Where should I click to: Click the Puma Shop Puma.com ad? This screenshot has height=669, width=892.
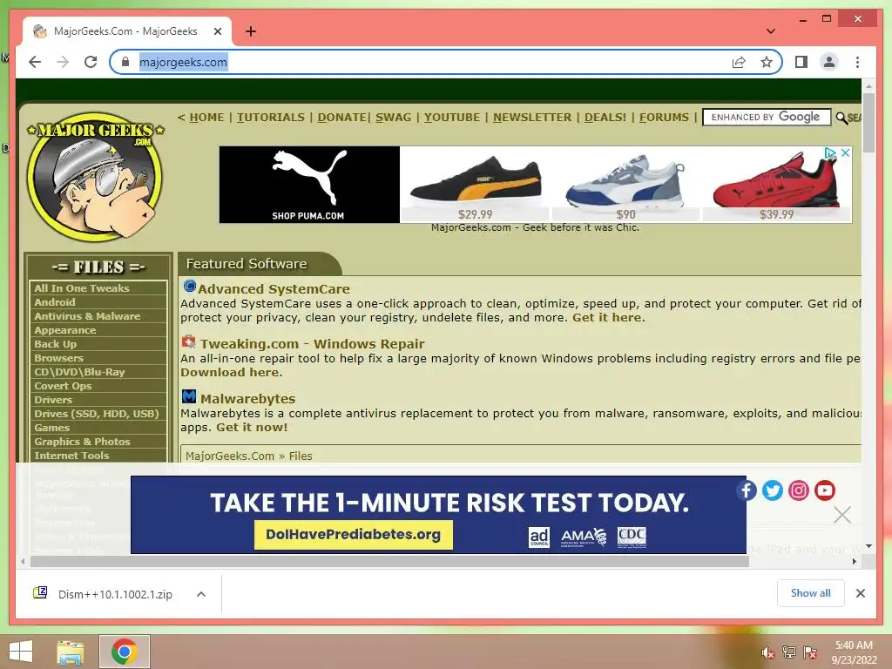(x=309, y=185)
